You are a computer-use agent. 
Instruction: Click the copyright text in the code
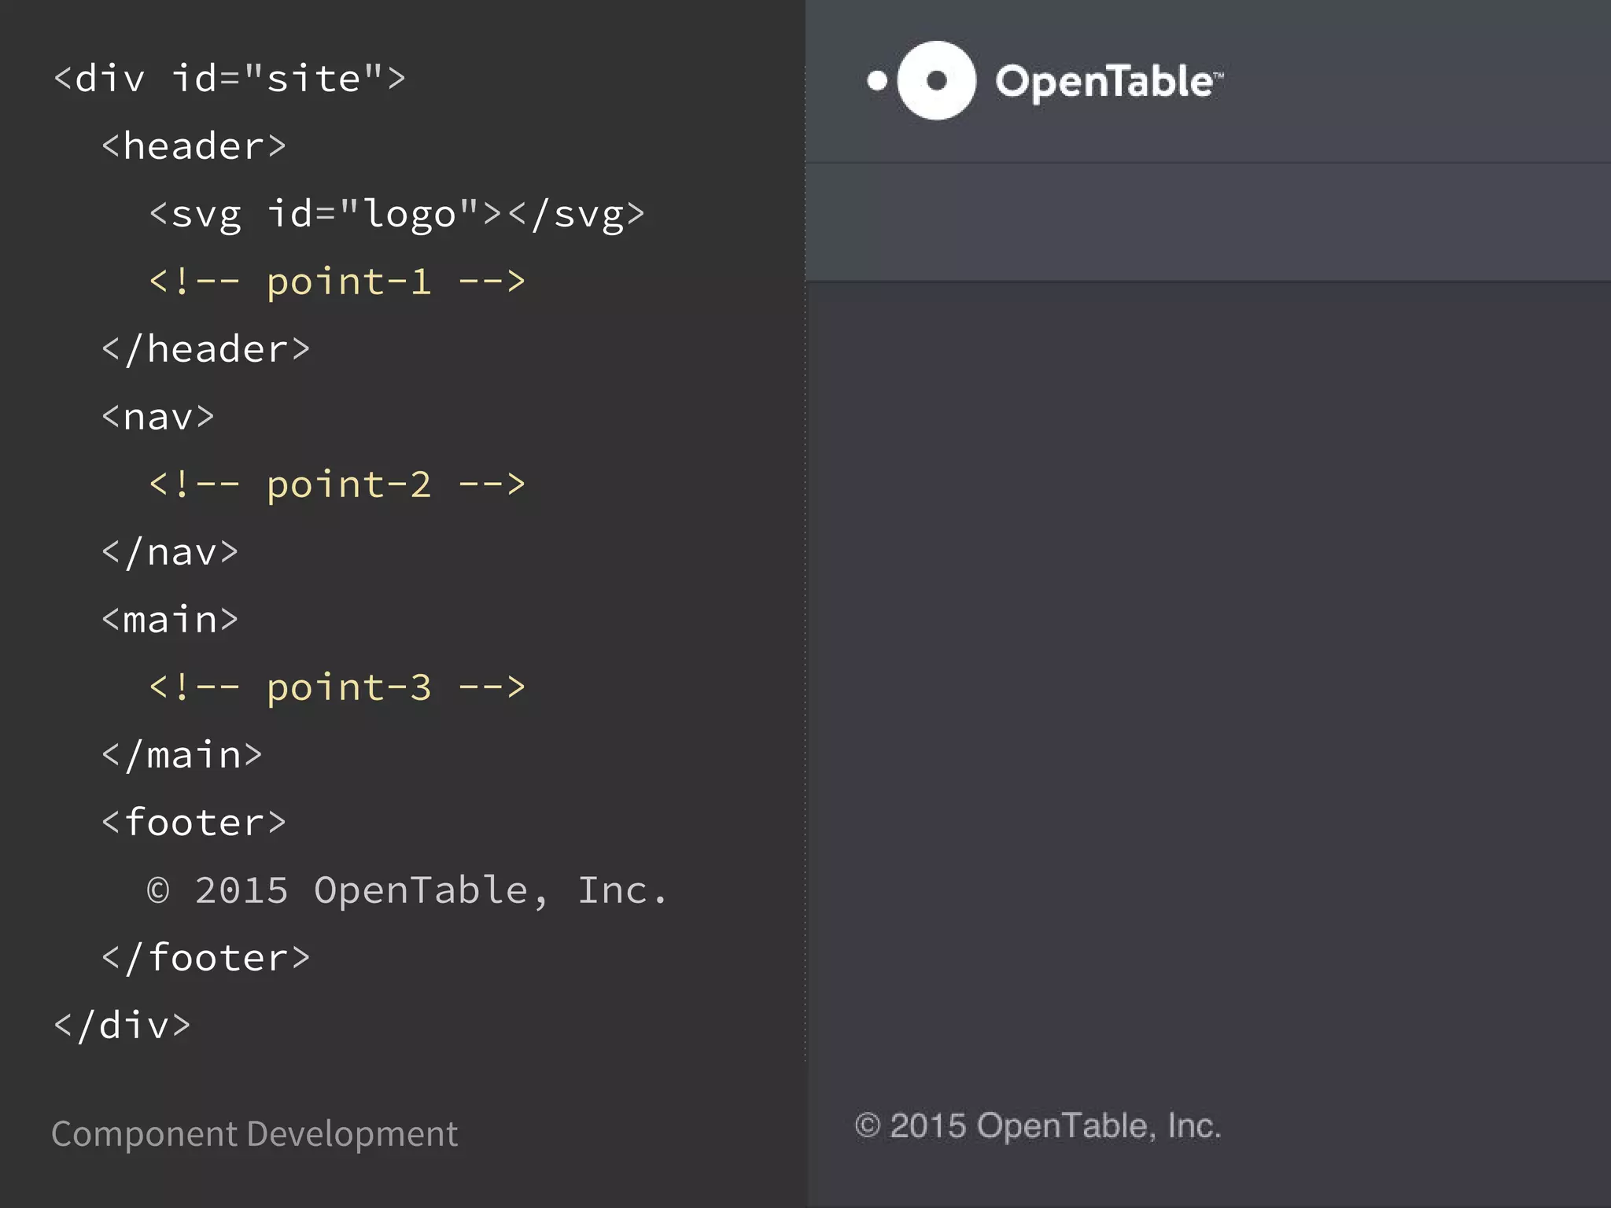pyautogui.click(x=407, y=890)
